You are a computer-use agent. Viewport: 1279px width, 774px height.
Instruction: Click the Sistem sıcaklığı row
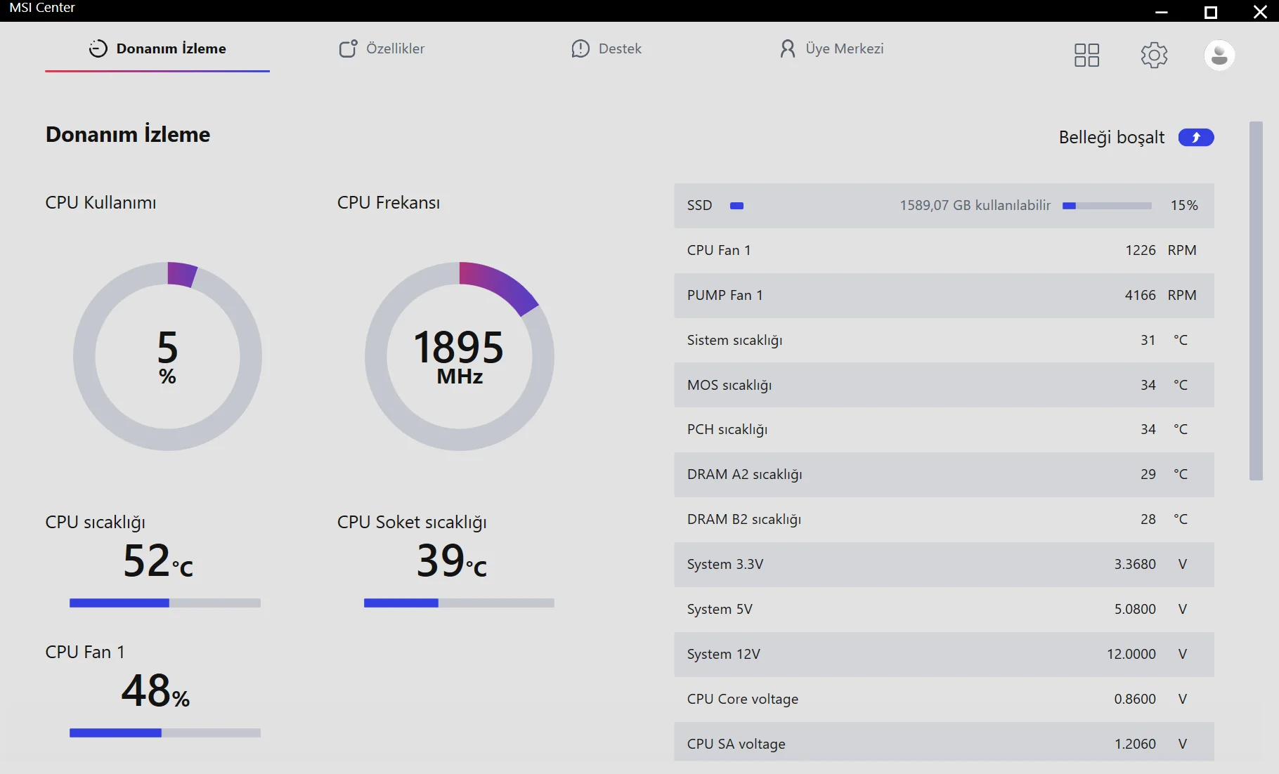point(944,340)
